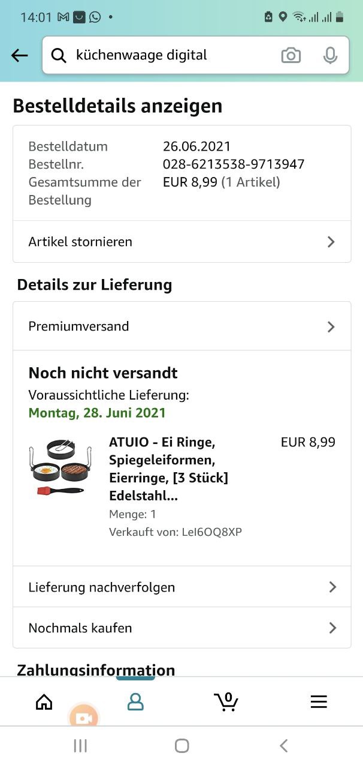
Task: Open ATUIO Ei Ringe product title
Action: point(168,469)
